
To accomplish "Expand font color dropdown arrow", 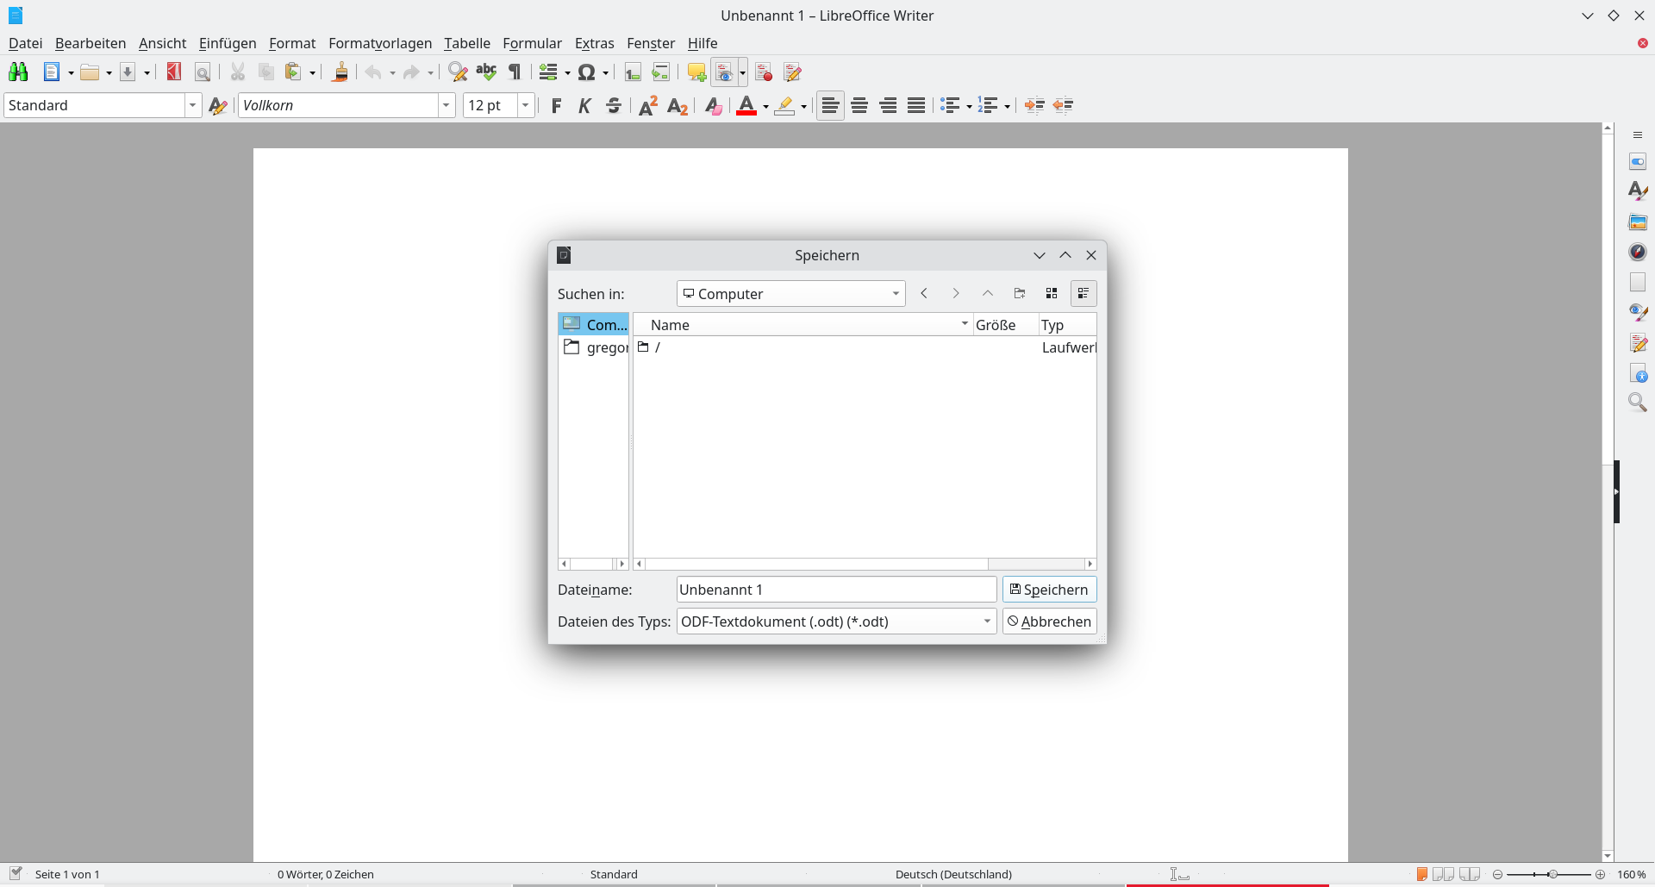I will [x=765, y=107].
